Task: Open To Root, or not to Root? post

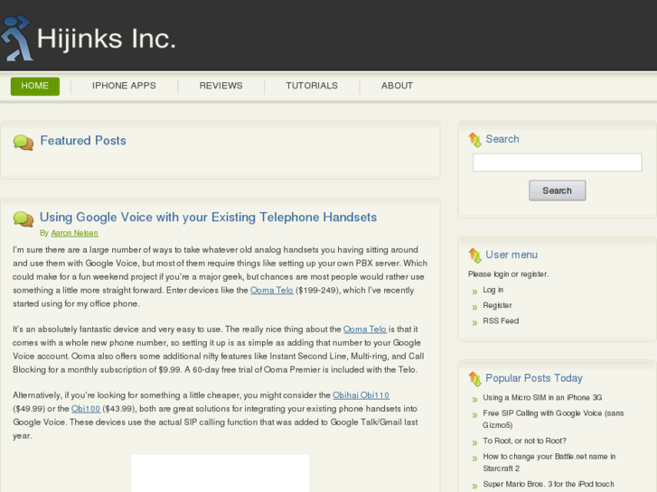Action: (x=524, y=441)
